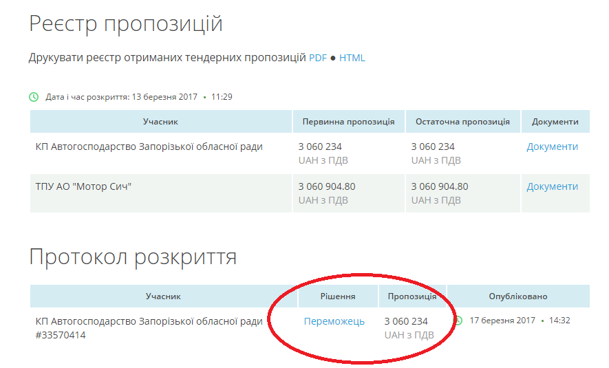Click the Остаточна пропозиція column header
The image size is (609, 368).
[x=462, y=122]
